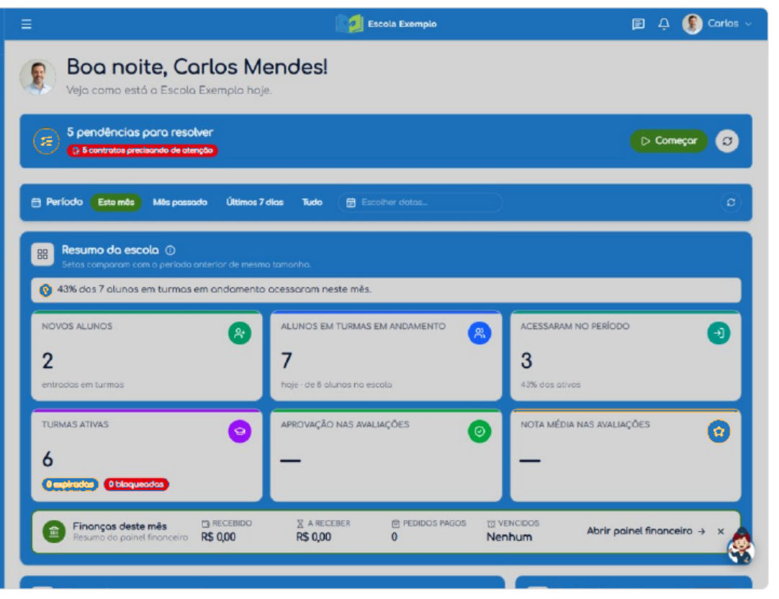This screenshot has height=599, width=779.
Task: Click the 0 bloqueadas badge
Action: (x=136, y=485)
